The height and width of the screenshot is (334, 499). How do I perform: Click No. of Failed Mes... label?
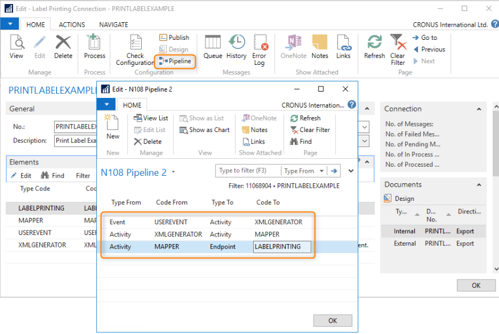click(413, 134)
